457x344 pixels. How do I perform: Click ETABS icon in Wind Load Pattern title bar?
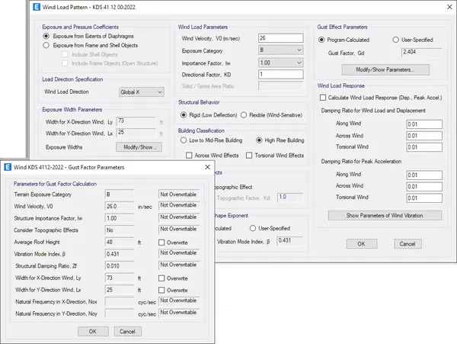37,7
